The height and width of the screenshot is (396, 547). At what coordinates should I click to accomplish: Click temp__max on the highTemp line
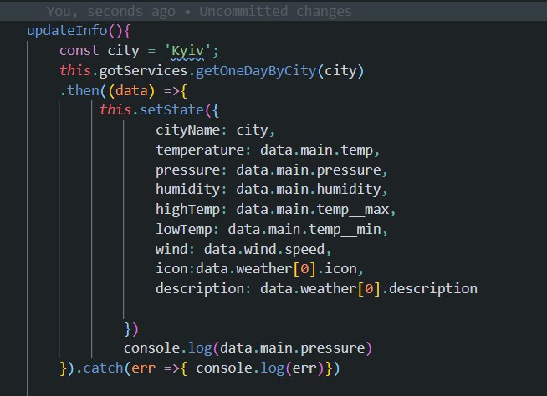tap(353, 210)
